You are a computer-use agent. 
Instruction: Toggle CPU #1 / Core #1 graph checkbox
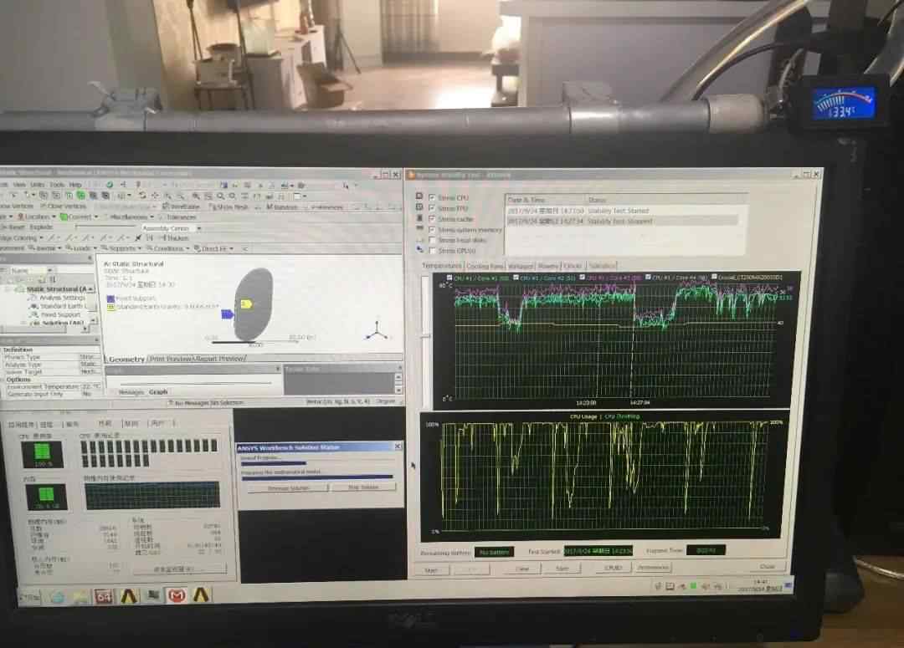pyautogui.click(x=449, y=278)
